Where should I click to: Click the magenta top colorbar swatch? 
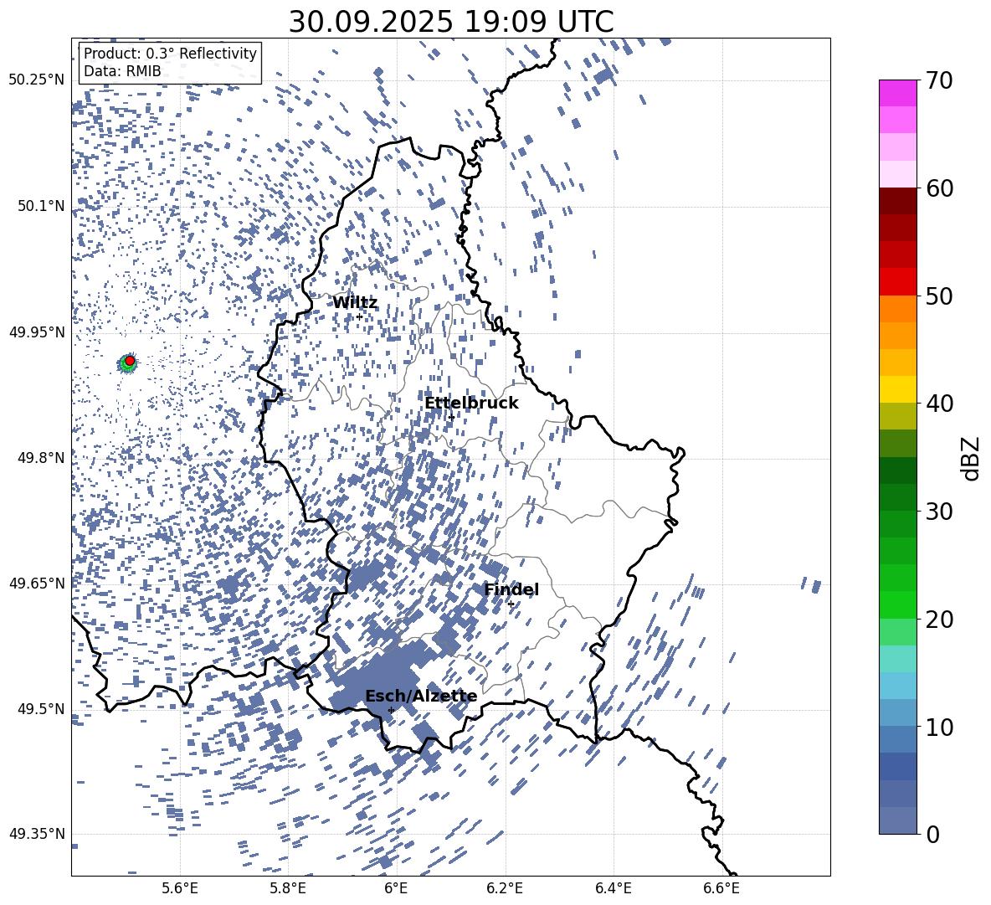[x=897, y=93]
